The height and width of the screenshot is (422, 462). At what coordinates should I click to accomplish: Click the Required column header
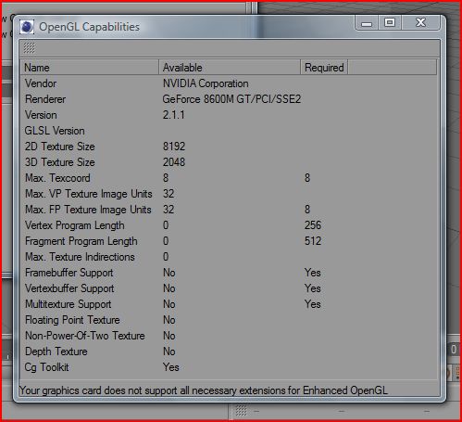(324, 68)
